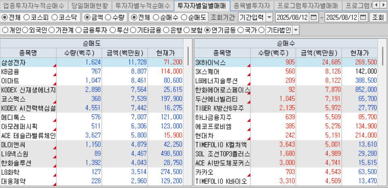Choose the 보험 investor radio button

click(x=187, y=30)
